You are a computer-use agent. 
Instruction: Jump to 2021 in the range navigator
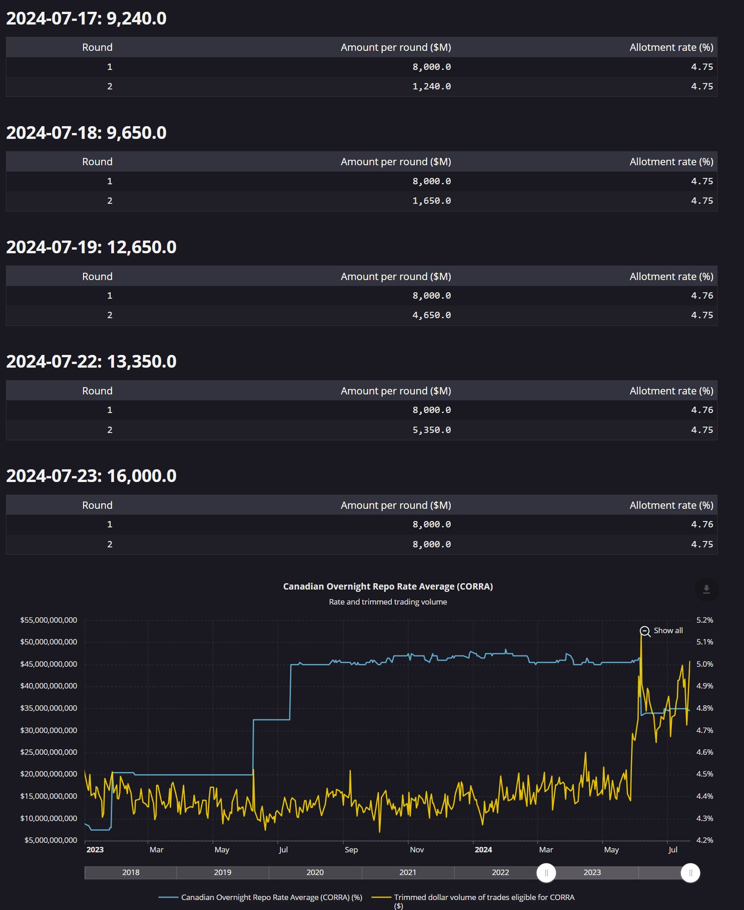408,872
